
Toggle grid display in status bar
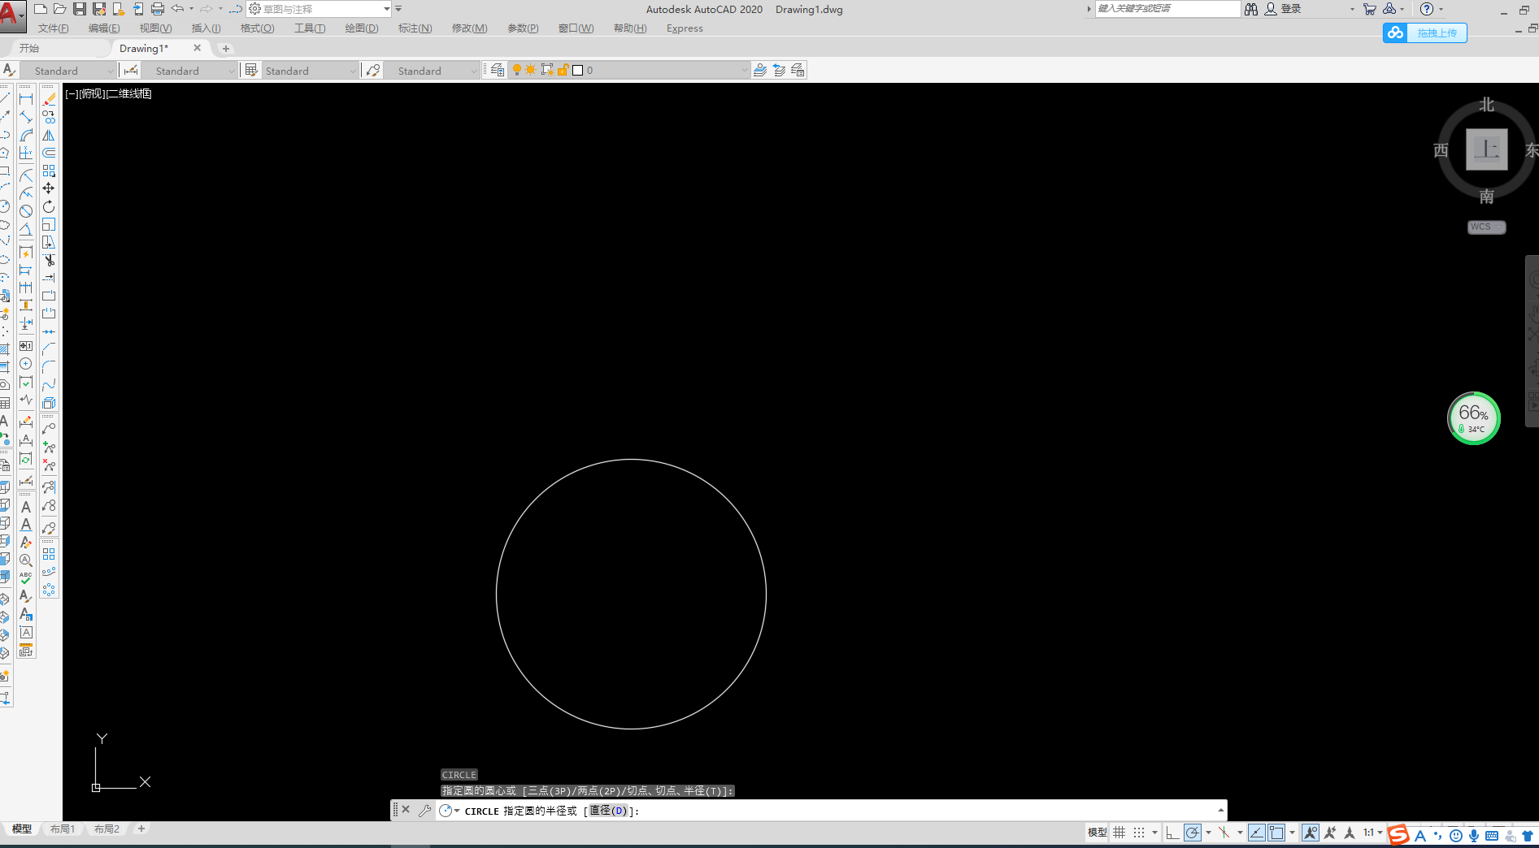click(1119, 833)
